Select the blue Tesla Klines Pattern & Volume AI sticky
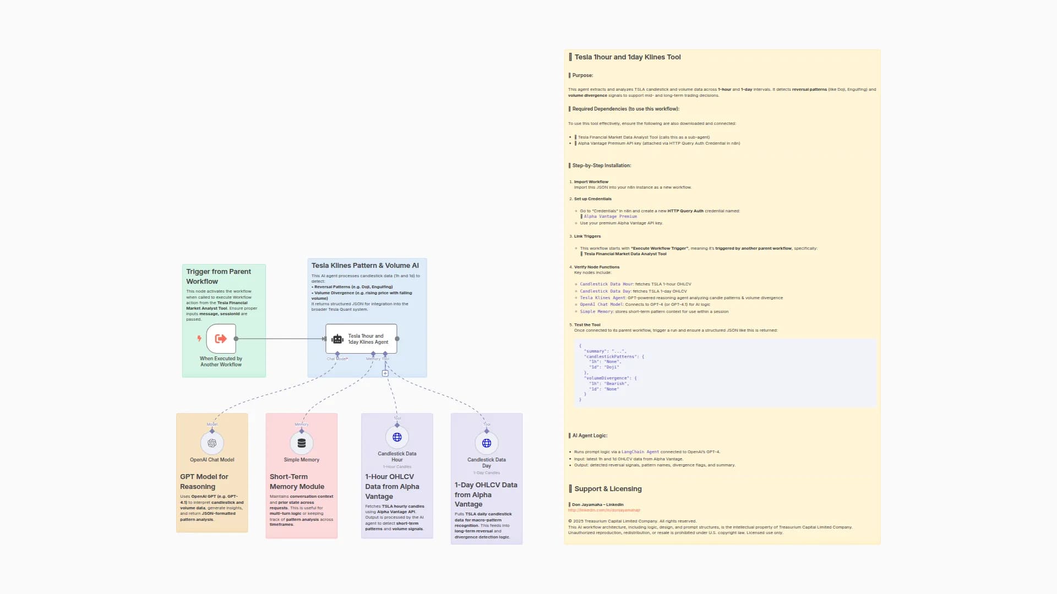 [x=366, y=266]
